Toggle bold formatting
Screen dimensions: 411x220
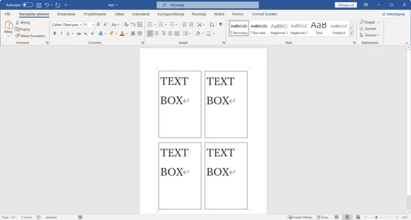55,33
